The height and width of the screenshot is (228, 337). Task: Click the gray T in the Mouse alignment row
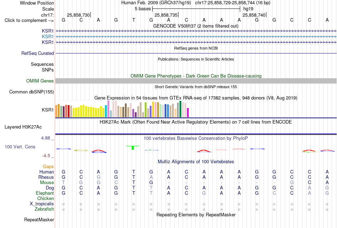(63, 183)
